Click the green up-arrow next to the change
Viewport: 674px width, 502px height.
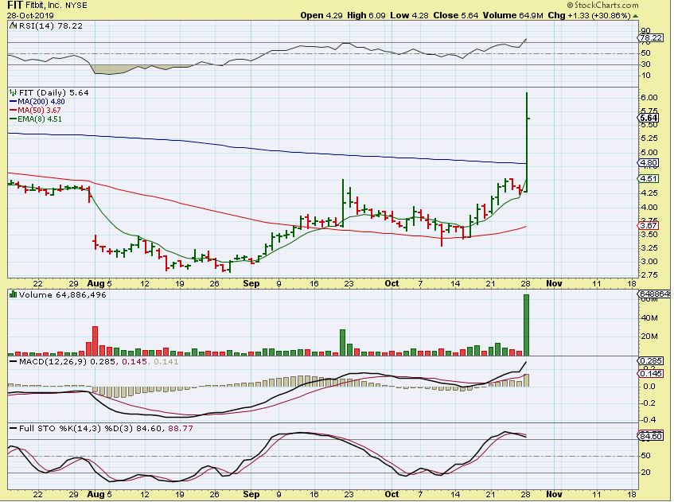(x=635, y=16)
